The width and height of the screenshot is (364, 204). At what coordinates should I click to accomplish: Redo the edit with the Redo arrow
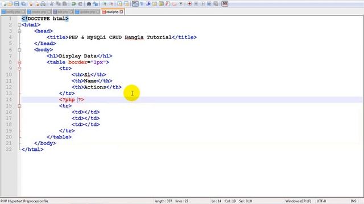point(80,4)
